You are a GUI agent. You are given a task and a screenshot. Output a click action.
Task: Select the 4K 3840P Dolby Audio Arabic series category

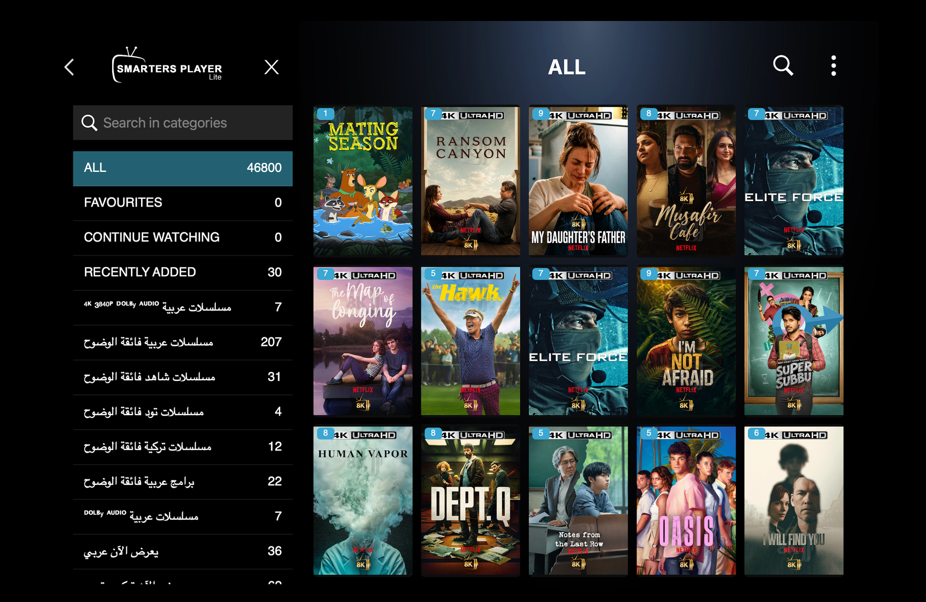(183, 308)
